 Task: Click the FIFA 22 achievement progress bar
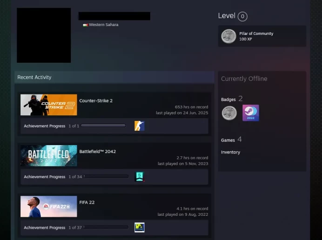pyautogui.click(x=106, y=227)
